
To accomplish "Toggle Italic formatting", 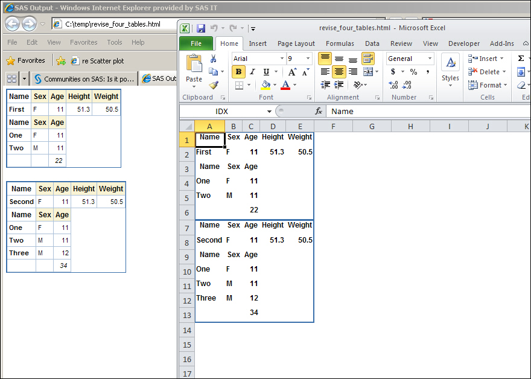I will coord(252,72).
